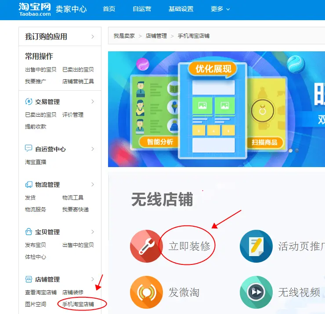Click the 店铺管理 storefront icon
This screenshot has height=314, width=325.
point(29,279)
